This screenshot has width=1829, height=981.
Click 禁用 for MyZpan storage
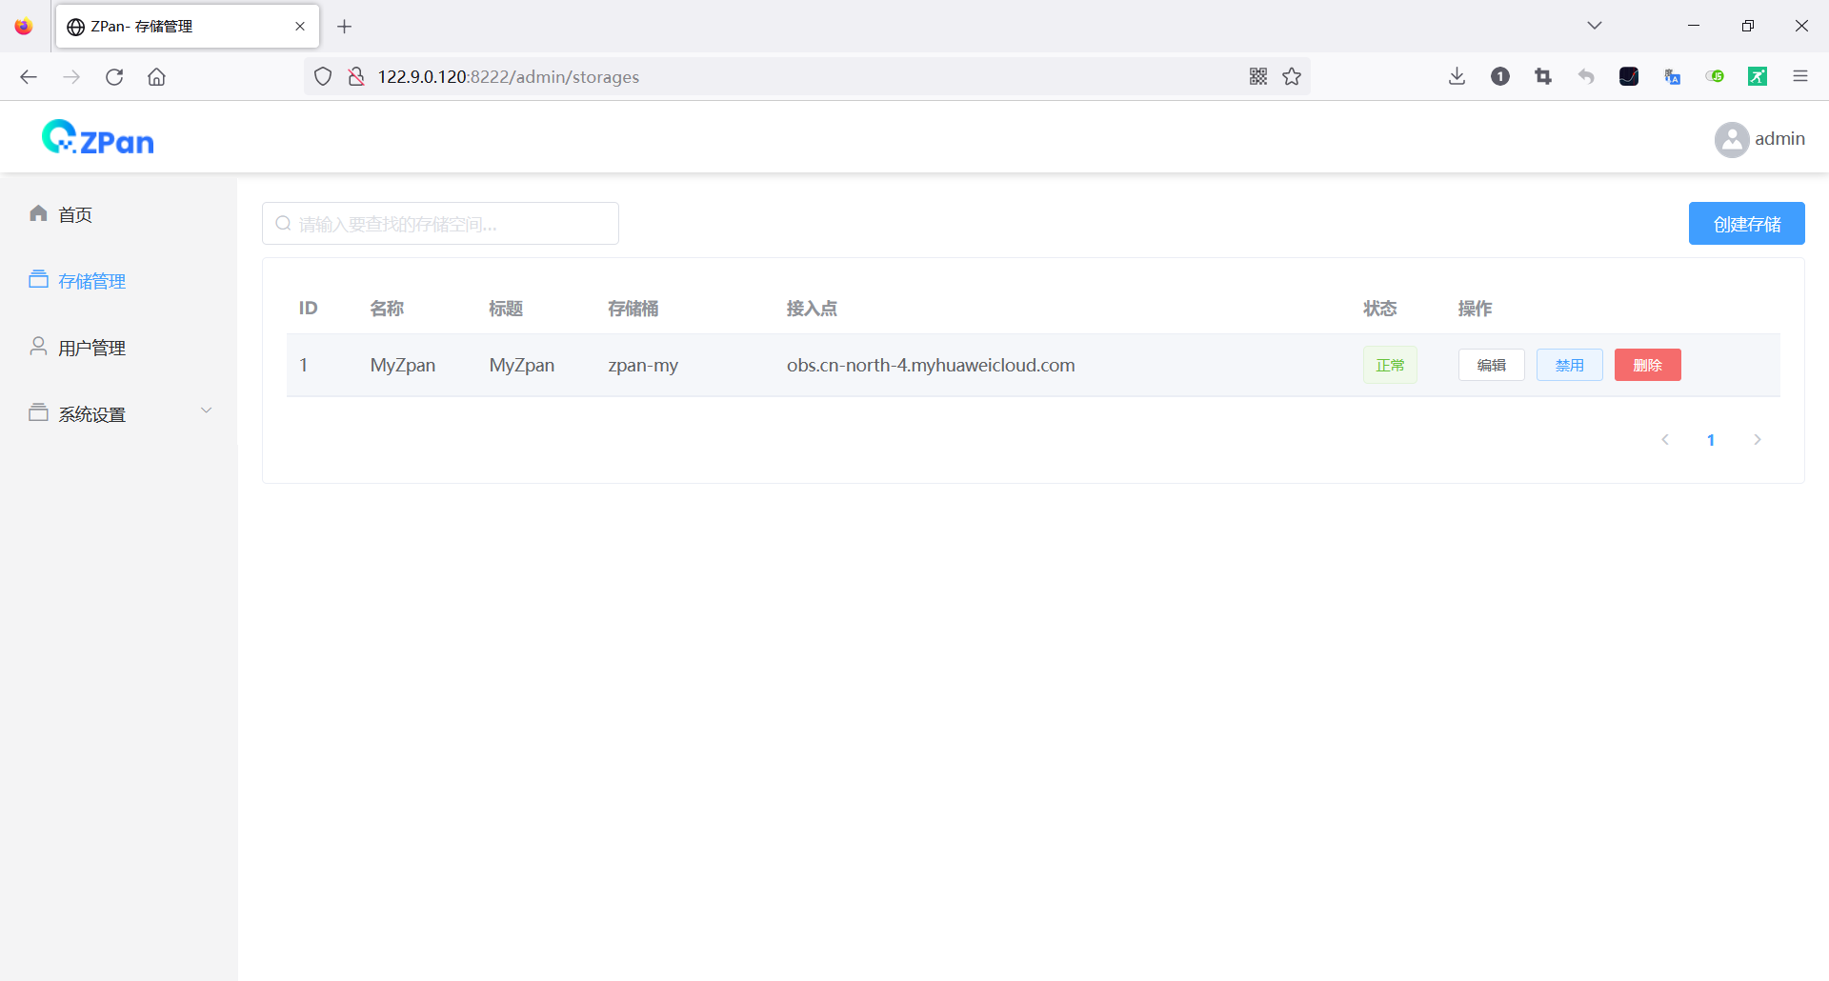pos(1570,365)
